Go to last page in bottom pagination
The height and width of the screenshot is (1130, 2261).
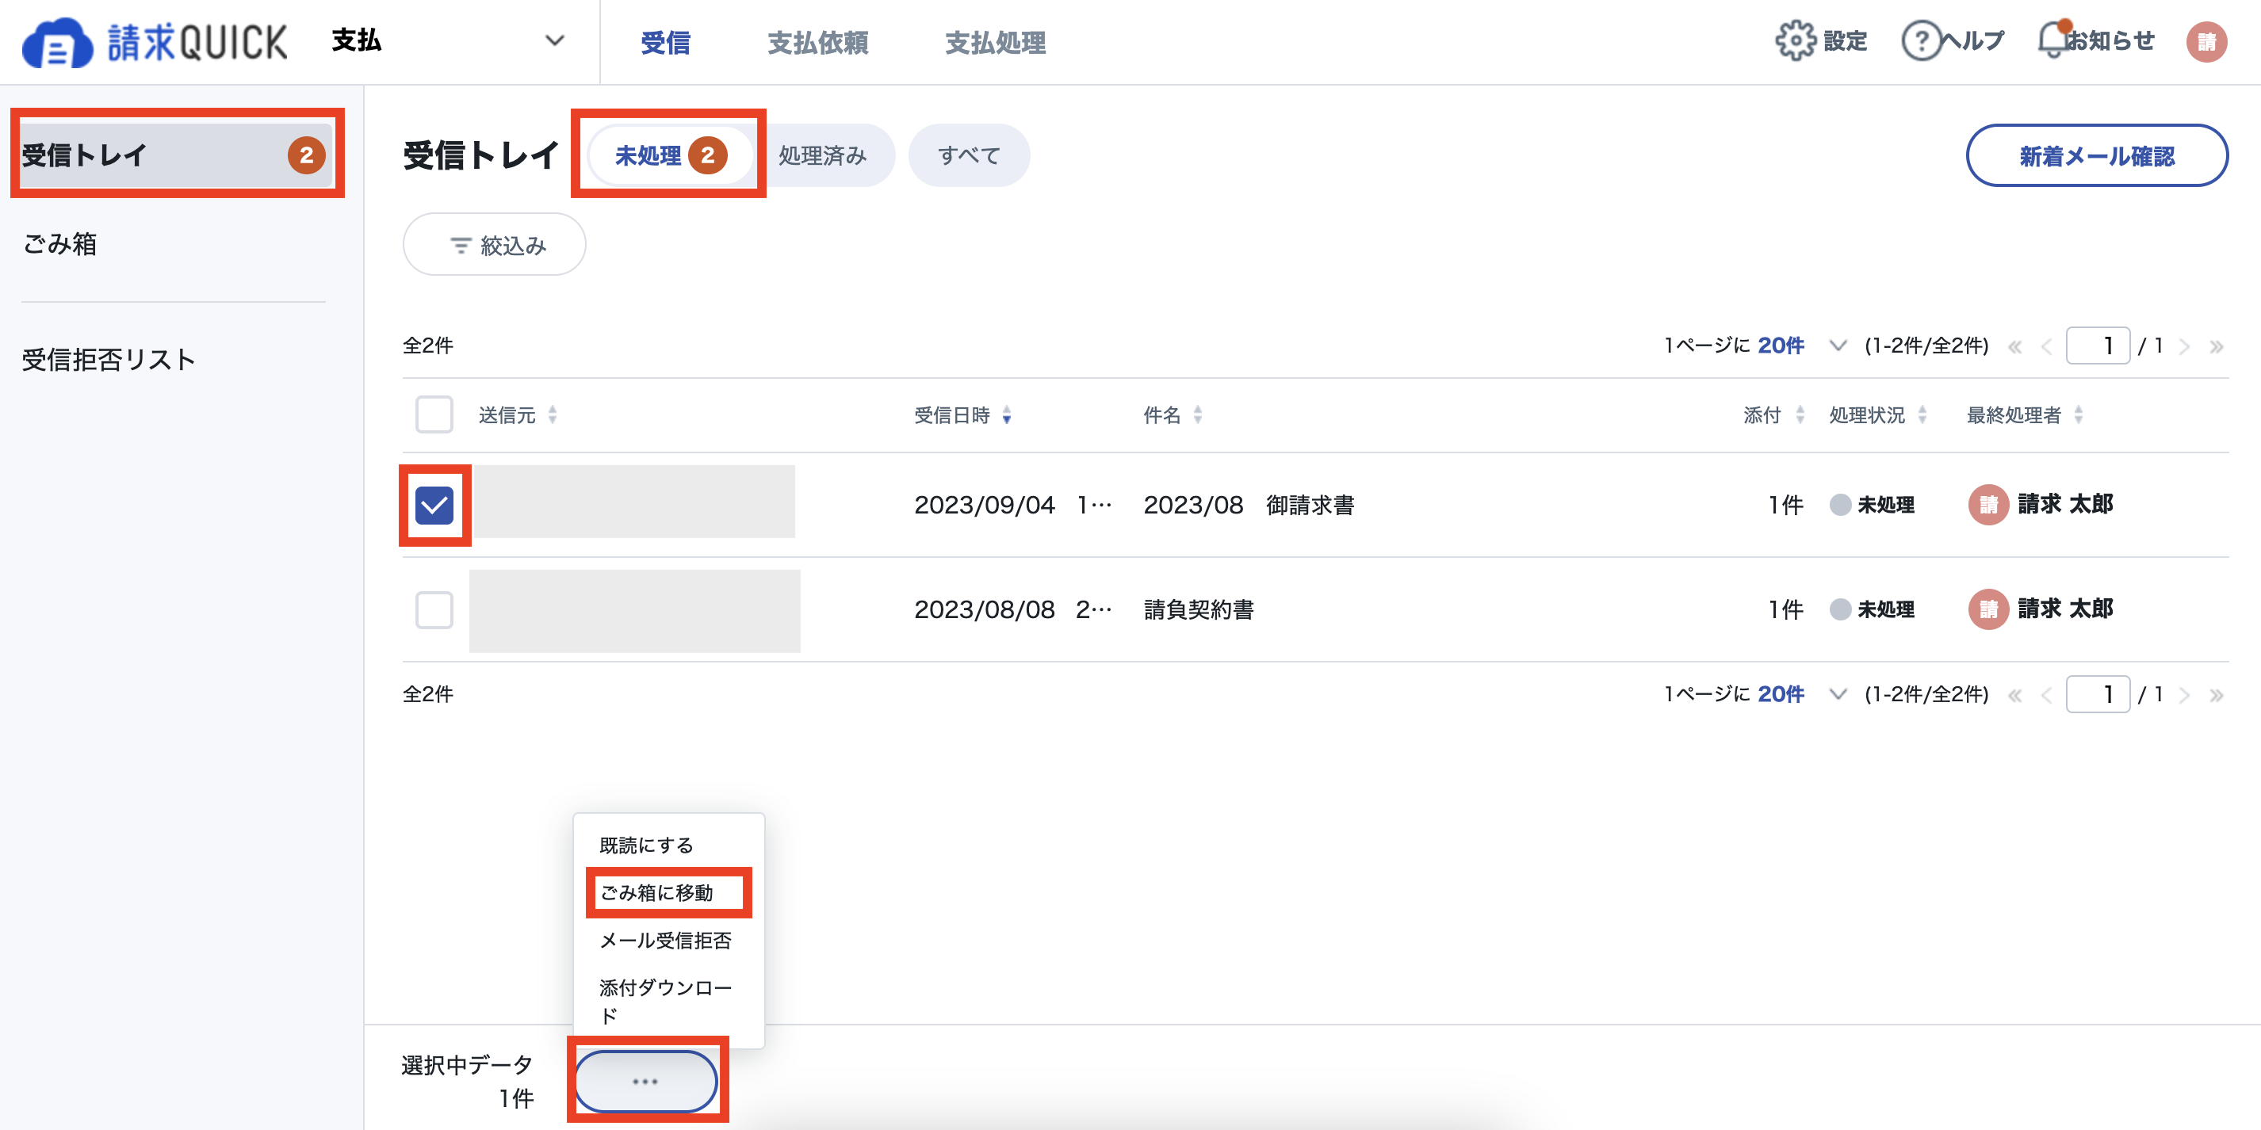(x=2217, y=696)
